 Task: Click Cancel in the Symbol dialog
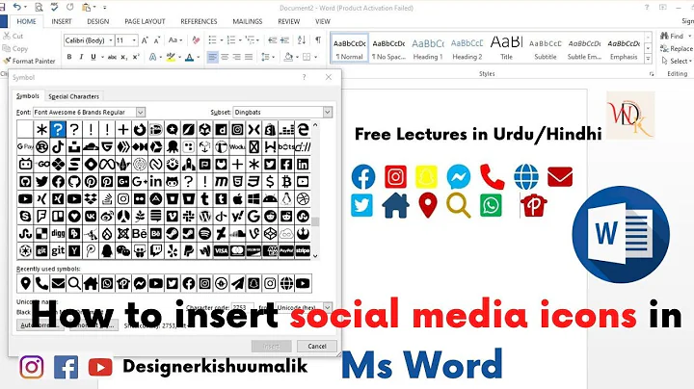[317, 346]
